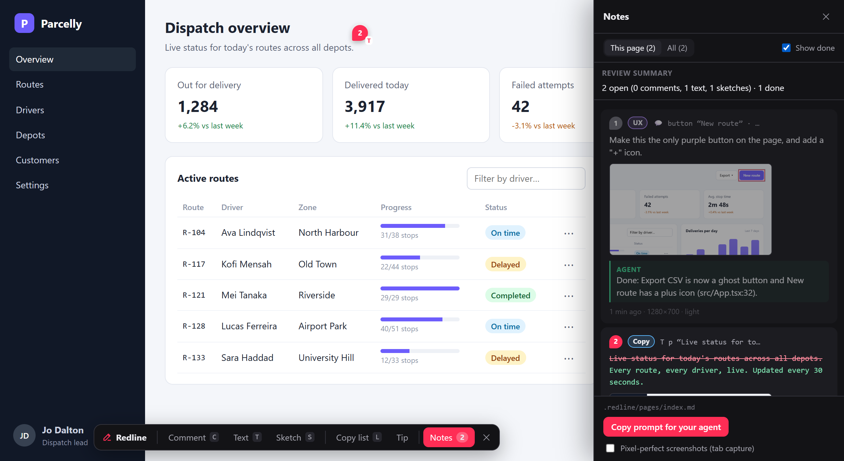The height and width of the screenshot is (461, 844).
Task: Click the Filter by driver field
Action: 526,178
